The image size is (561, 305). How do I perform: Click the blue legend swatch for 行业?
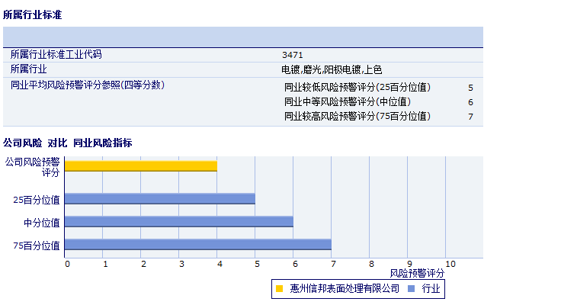point(412,289)
